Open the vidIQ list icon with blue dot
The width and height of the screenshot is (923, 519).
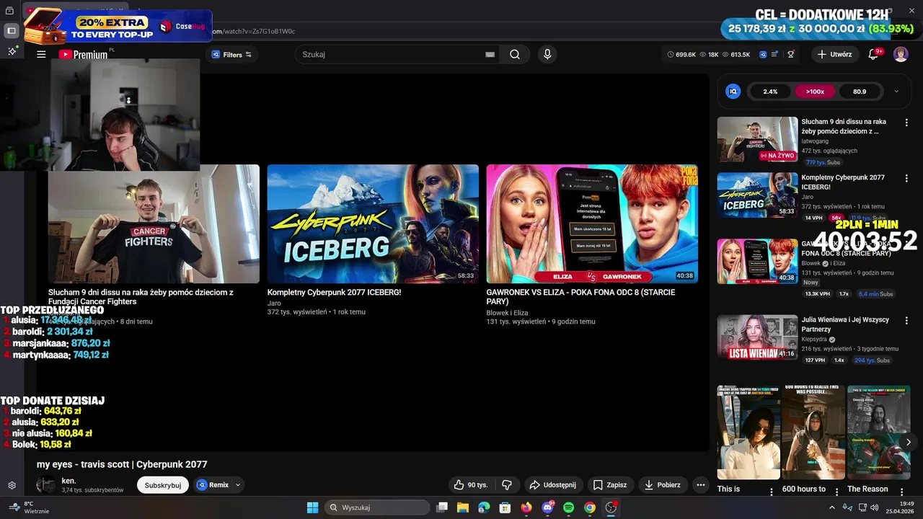click(775, 54)
